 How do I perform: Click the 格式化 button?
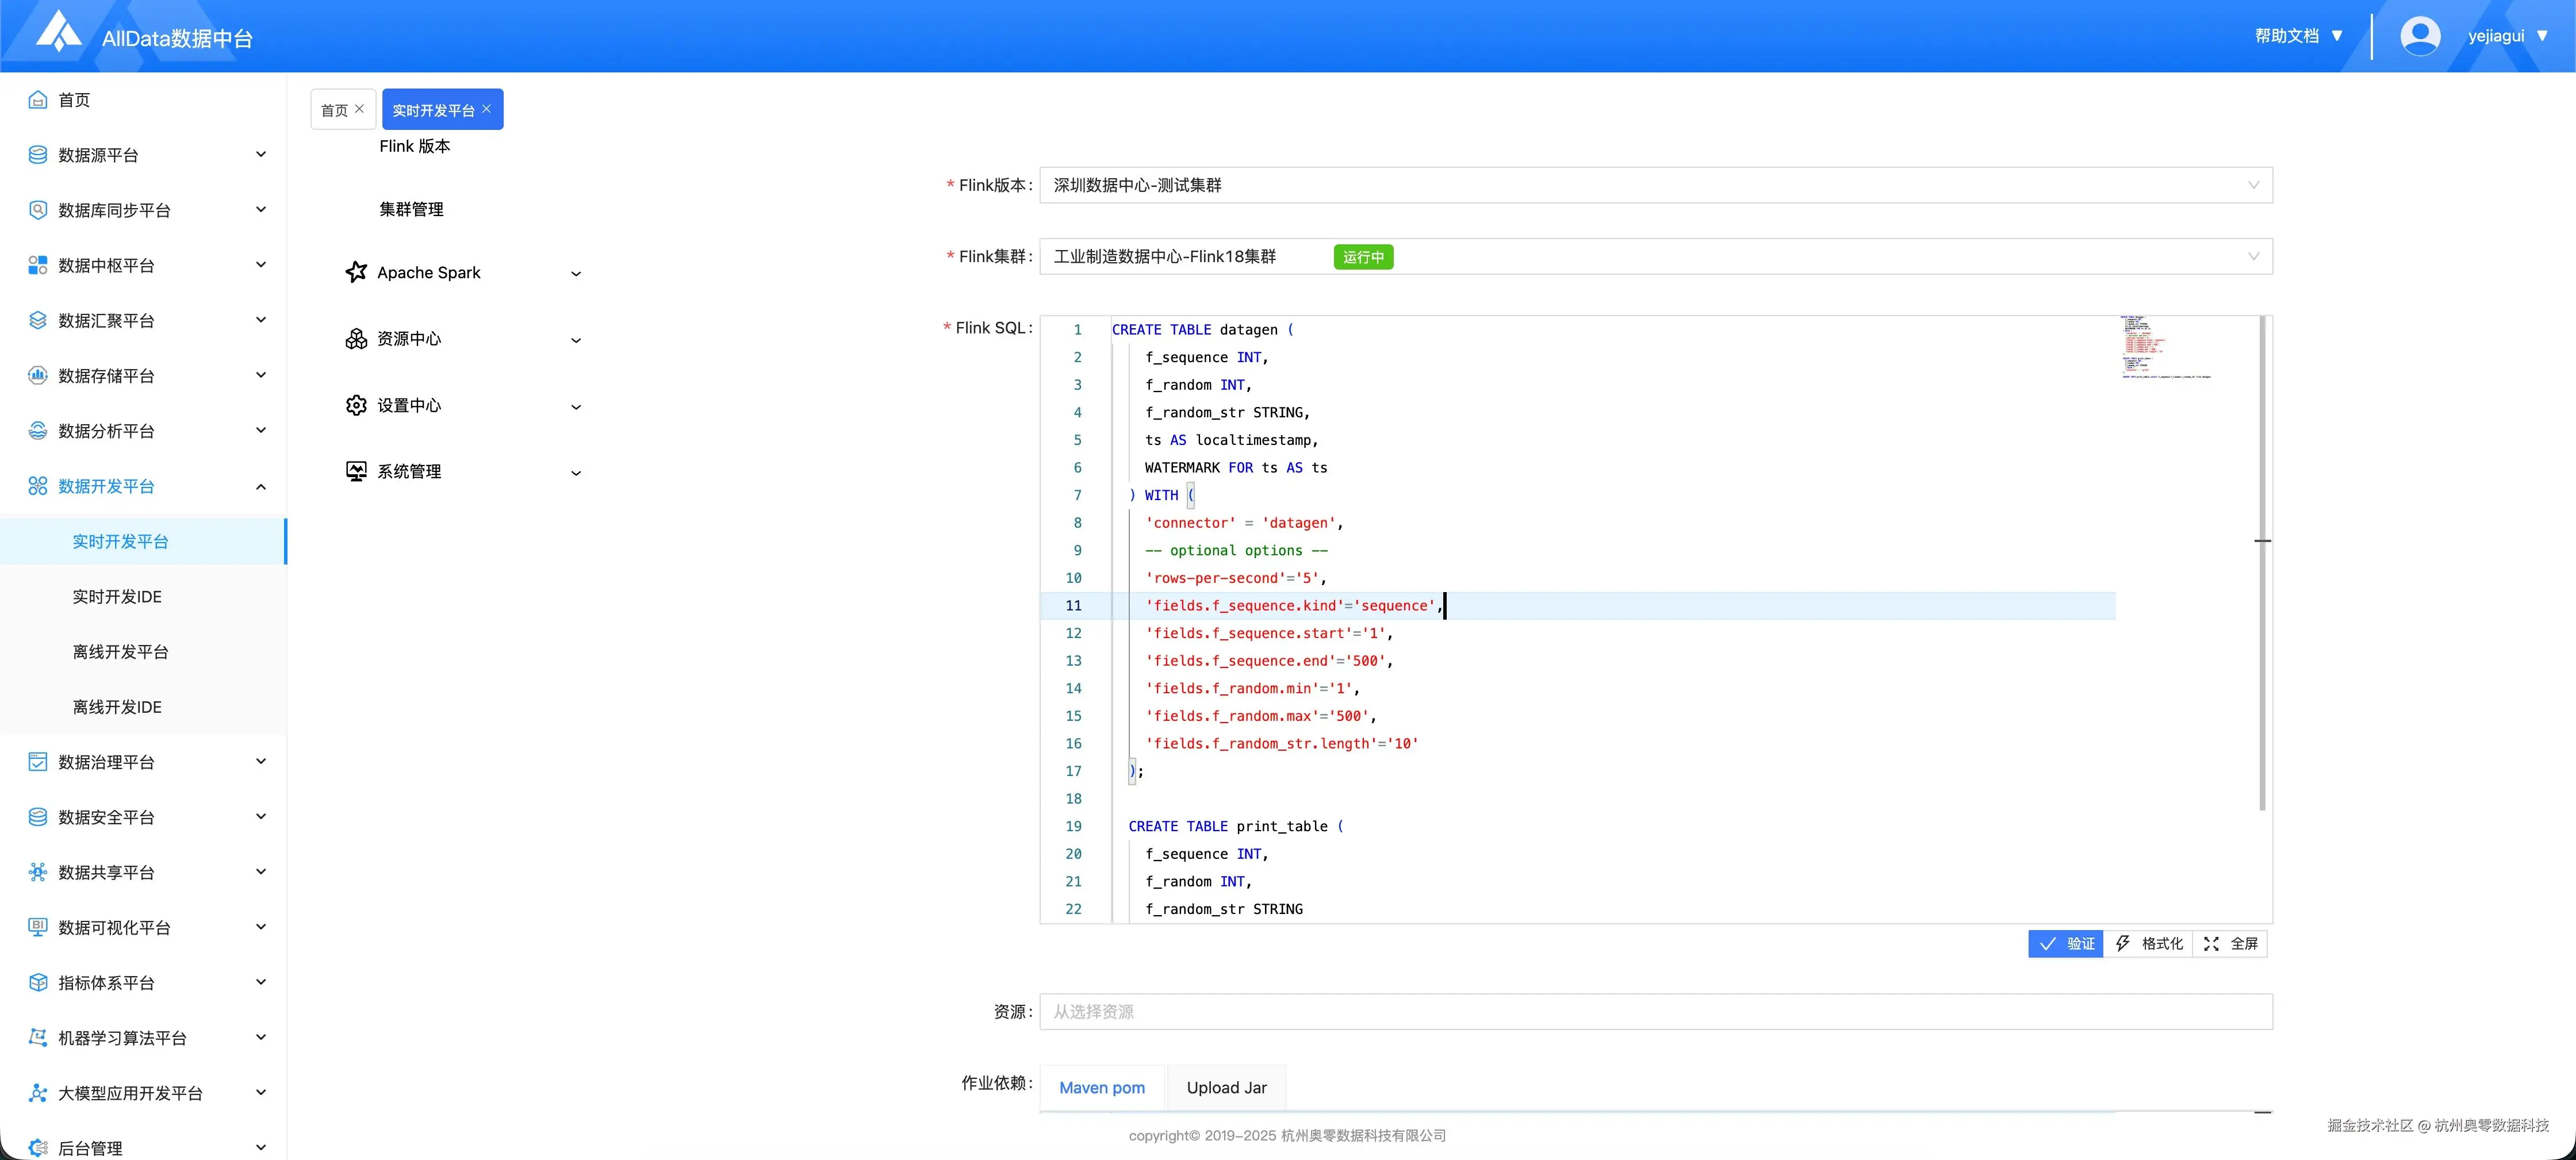(2149, 943)
